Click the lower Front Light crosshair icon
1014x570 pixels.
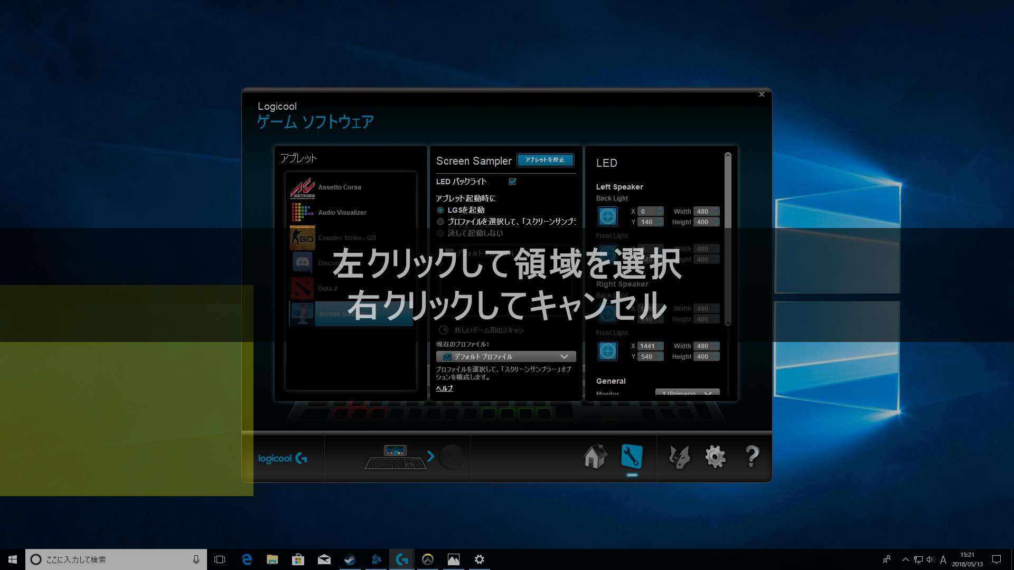[608, 351]
